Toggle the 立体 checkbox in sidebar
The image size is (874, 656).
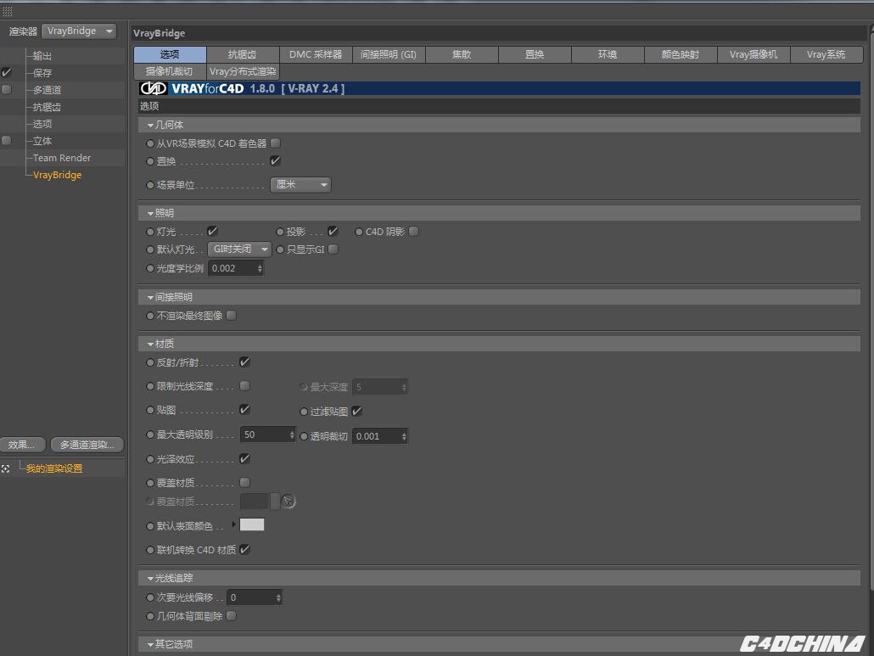(6, 141)
